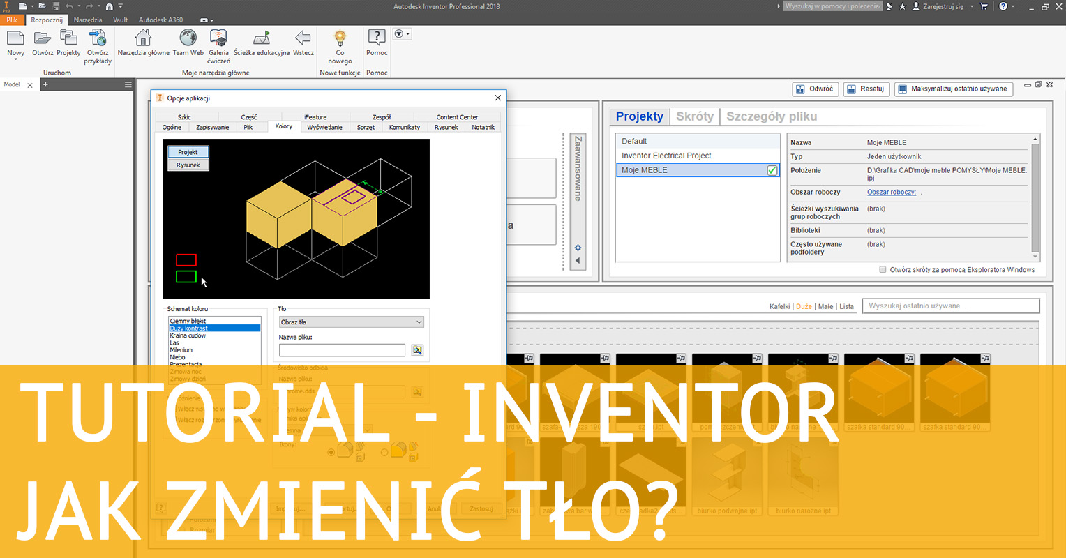Click the Pomoc help ribbon icon
The width and height of the screenshot is (1066, 558).
click(x=377, y=38)
